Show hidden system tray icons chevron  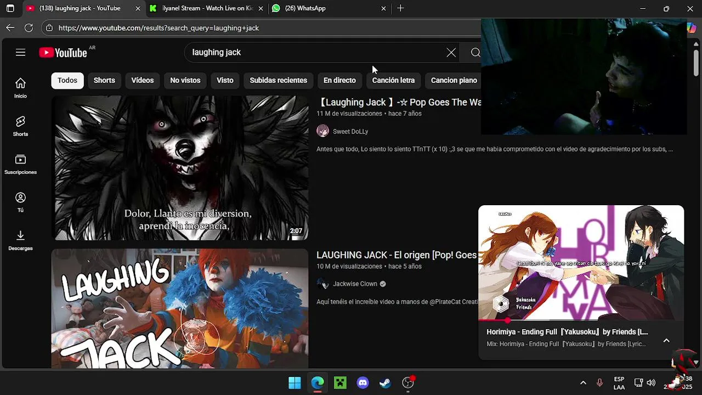click(583, 382)
